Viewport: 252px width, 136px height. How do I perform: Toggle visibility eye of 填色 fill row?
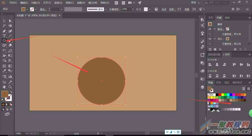tap(210, 39)
